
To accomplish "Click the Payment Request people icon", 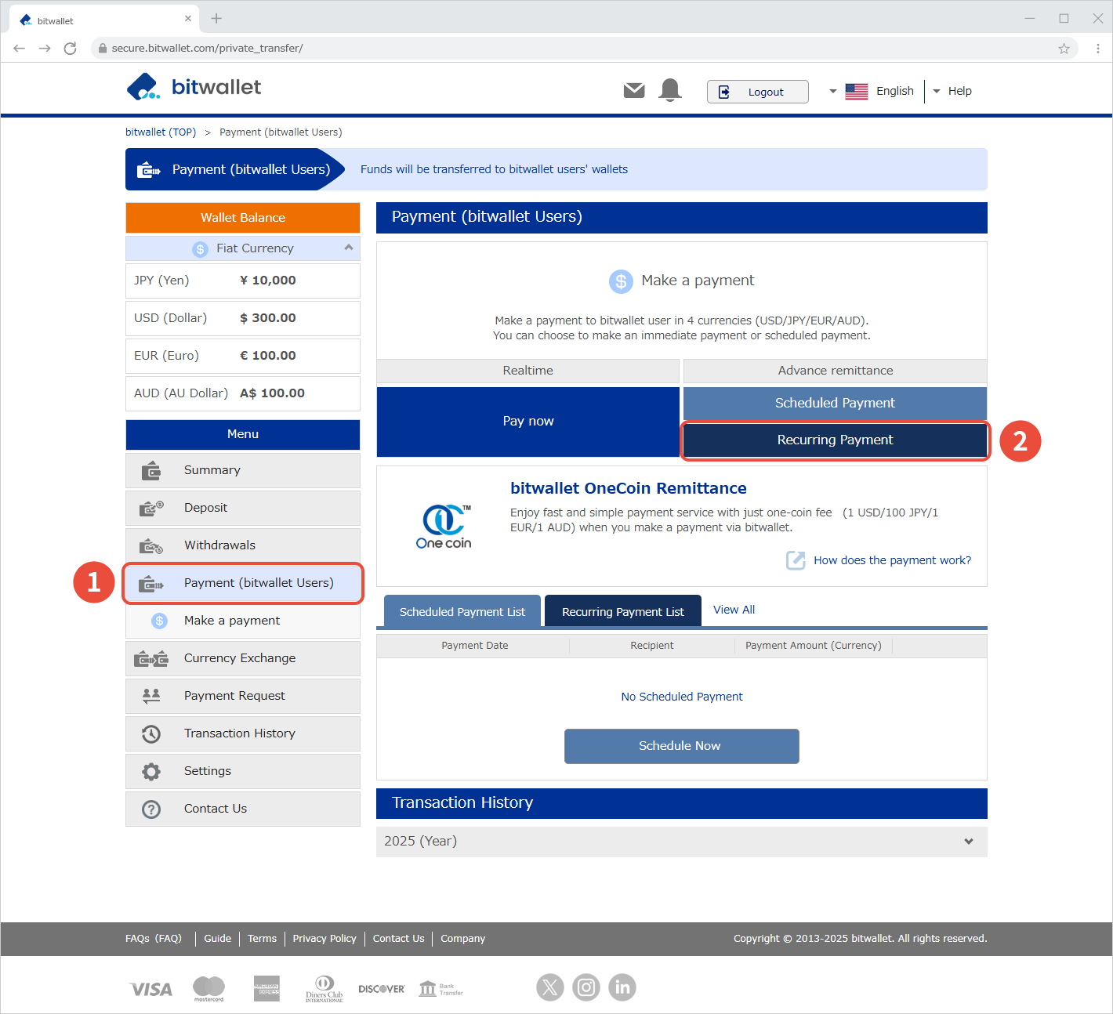I will (151, 695).
